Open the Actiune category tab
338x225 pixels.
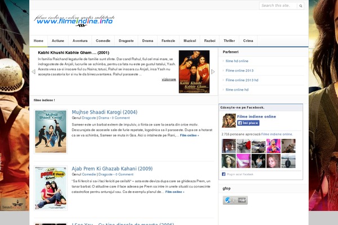[58, 41]
